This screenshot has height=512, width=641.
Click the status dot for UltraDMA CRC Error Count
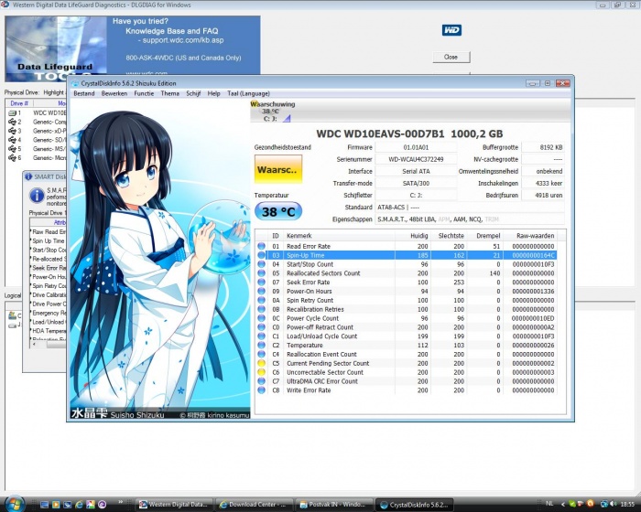pos(261,381)
